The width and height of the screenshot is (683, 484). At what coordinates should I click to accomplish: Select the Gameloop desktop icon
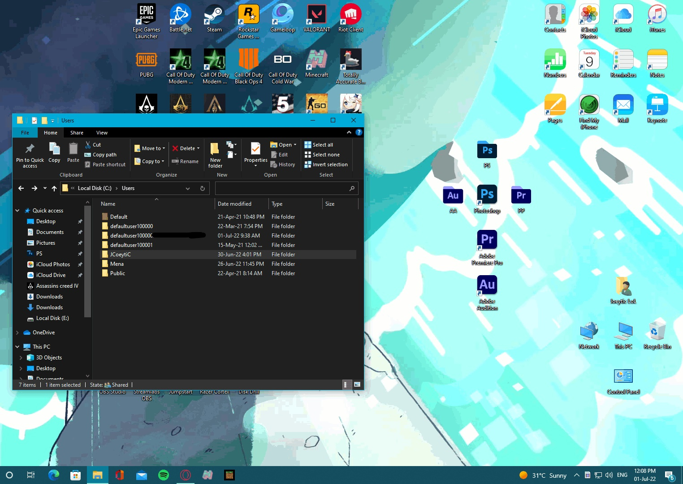283,18
